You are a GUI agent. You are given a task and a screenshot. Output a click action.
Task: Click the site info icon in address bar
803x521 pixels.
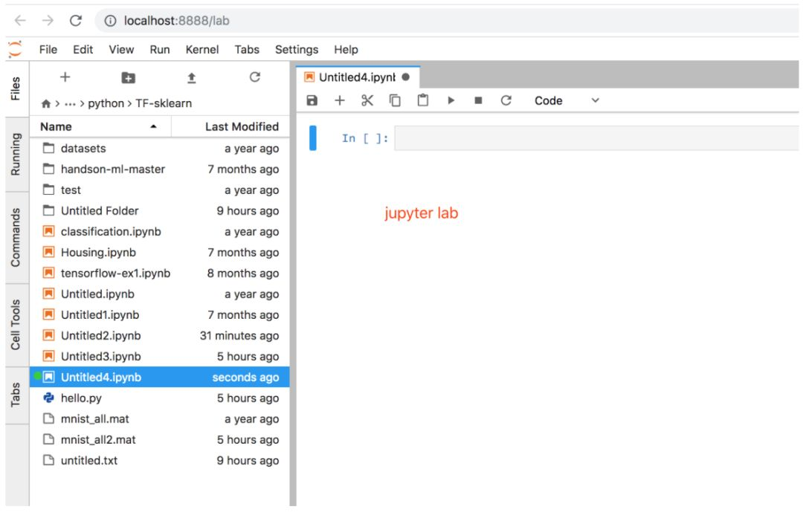pyautogui.click(x=110, y=21)
